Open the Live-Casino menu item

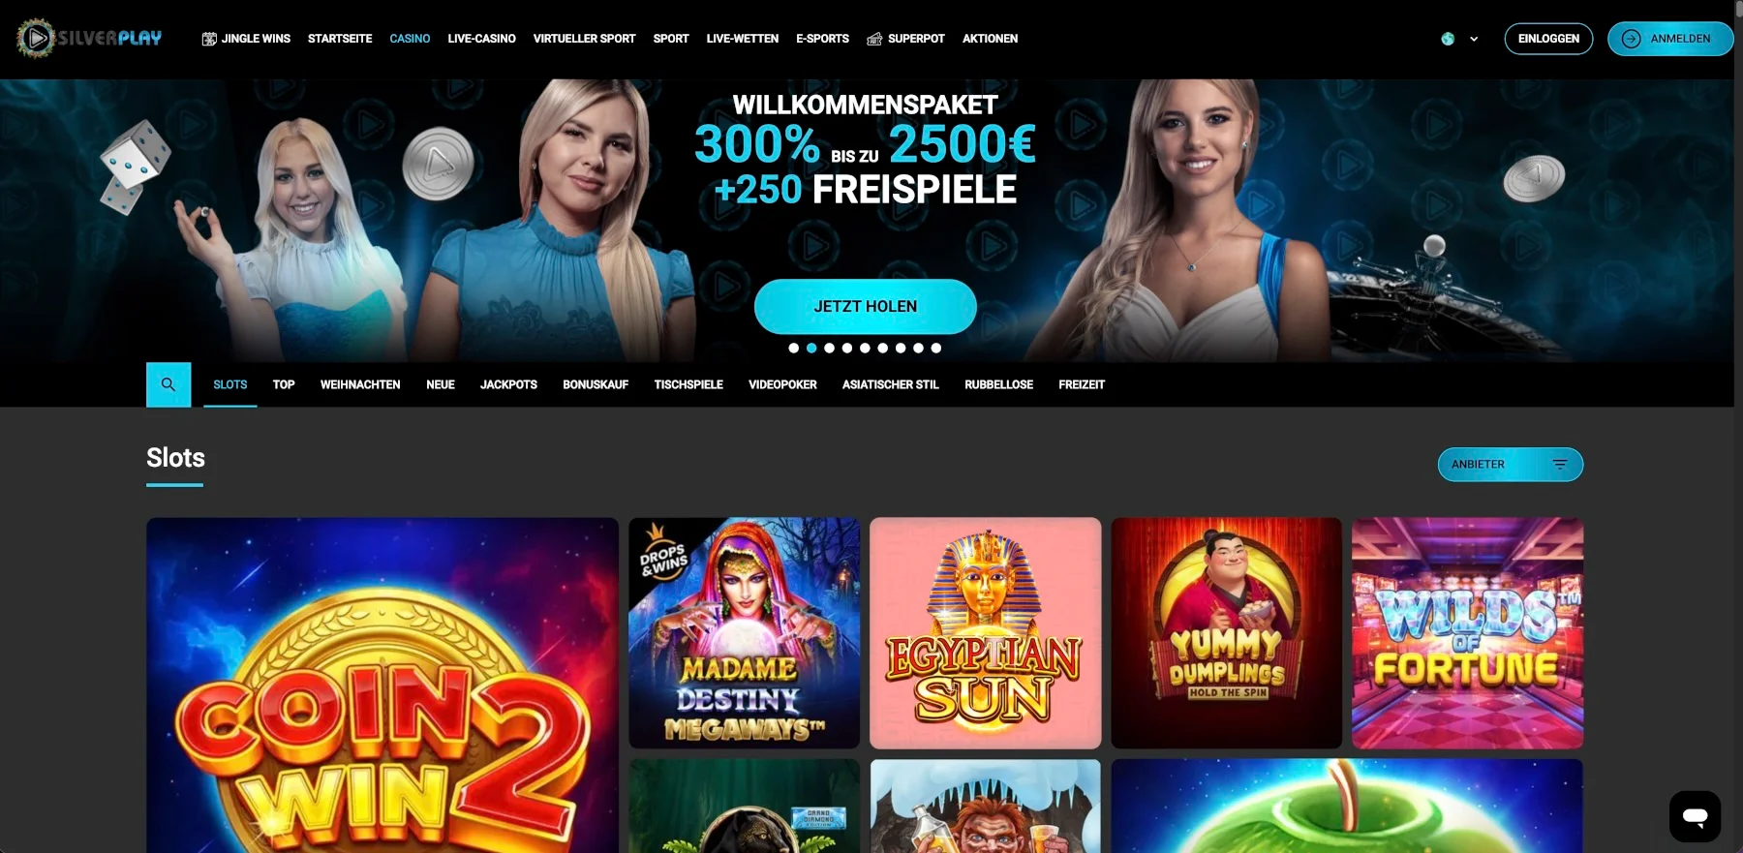(x=481, y=39)
